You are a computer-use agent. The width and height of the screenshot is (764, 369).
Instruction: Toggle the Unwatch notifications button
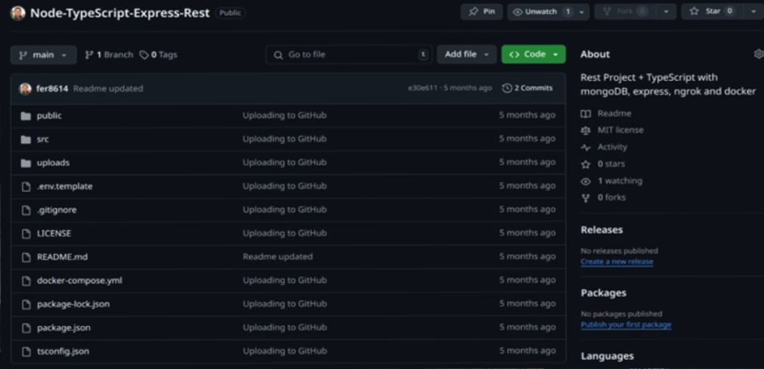pyautogui.click(x=541, y=12)
